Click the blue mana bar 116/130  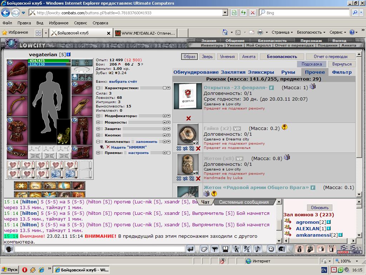(x=49, y=64)
